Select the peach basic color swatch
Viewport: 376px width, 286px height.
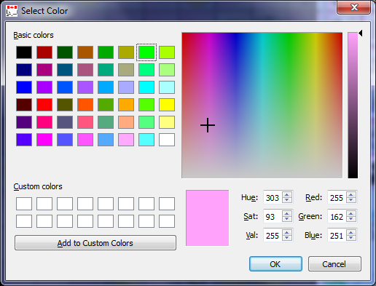[x=126, y=122]
